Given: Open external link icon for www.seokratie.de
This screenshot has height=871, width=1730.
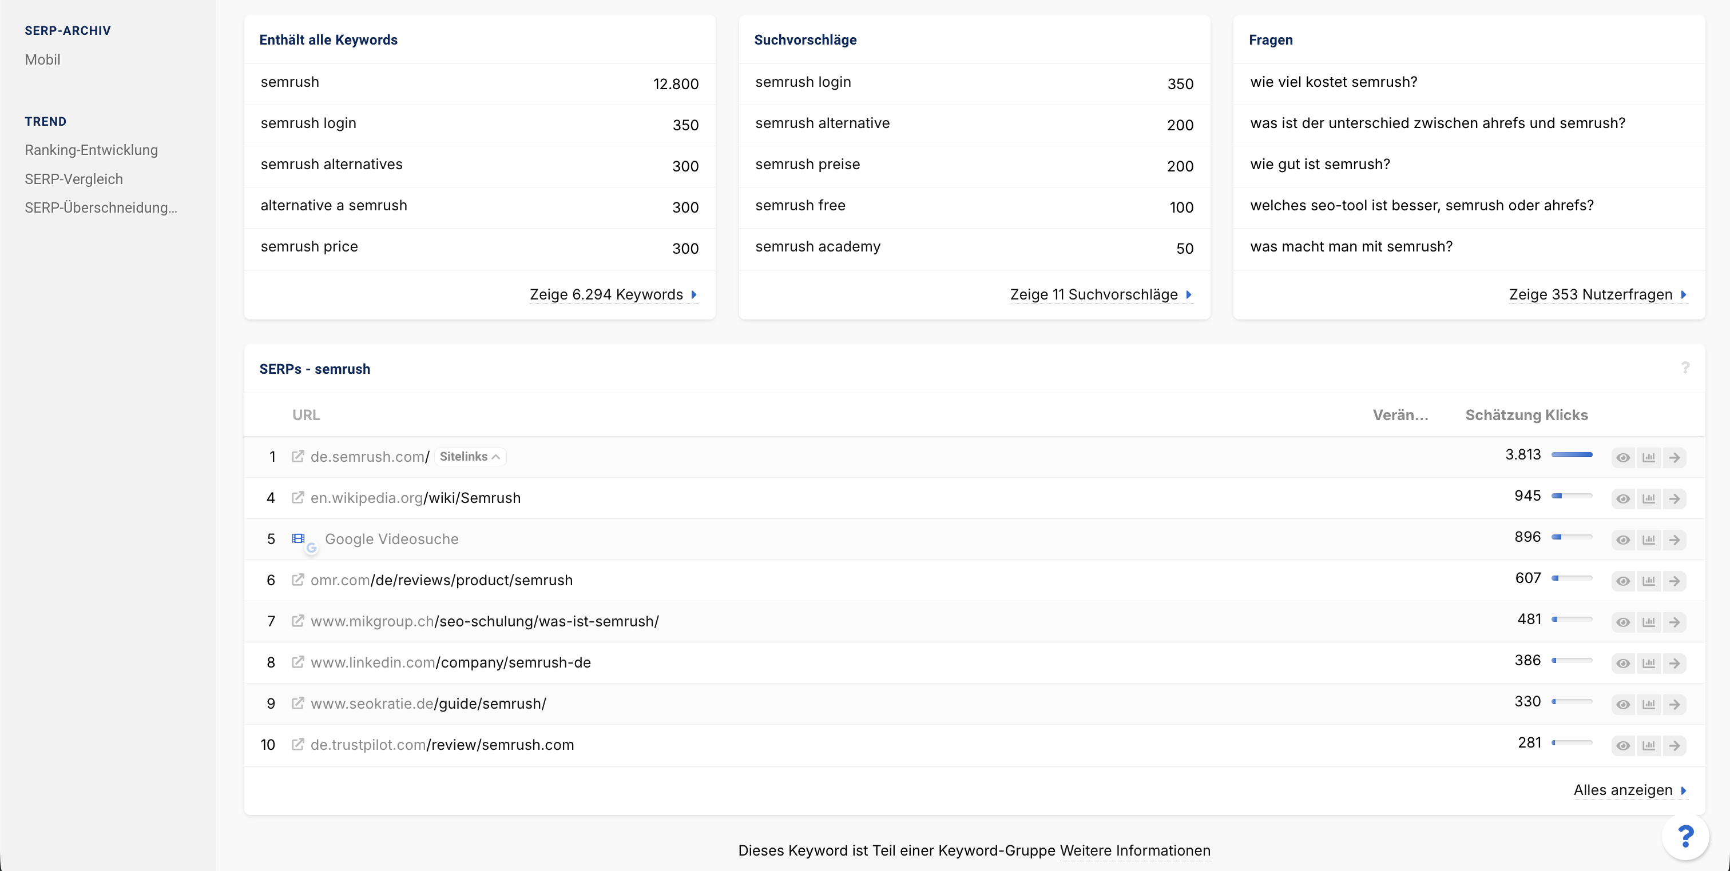Looking at the screenshot, I should click(297, 703).
